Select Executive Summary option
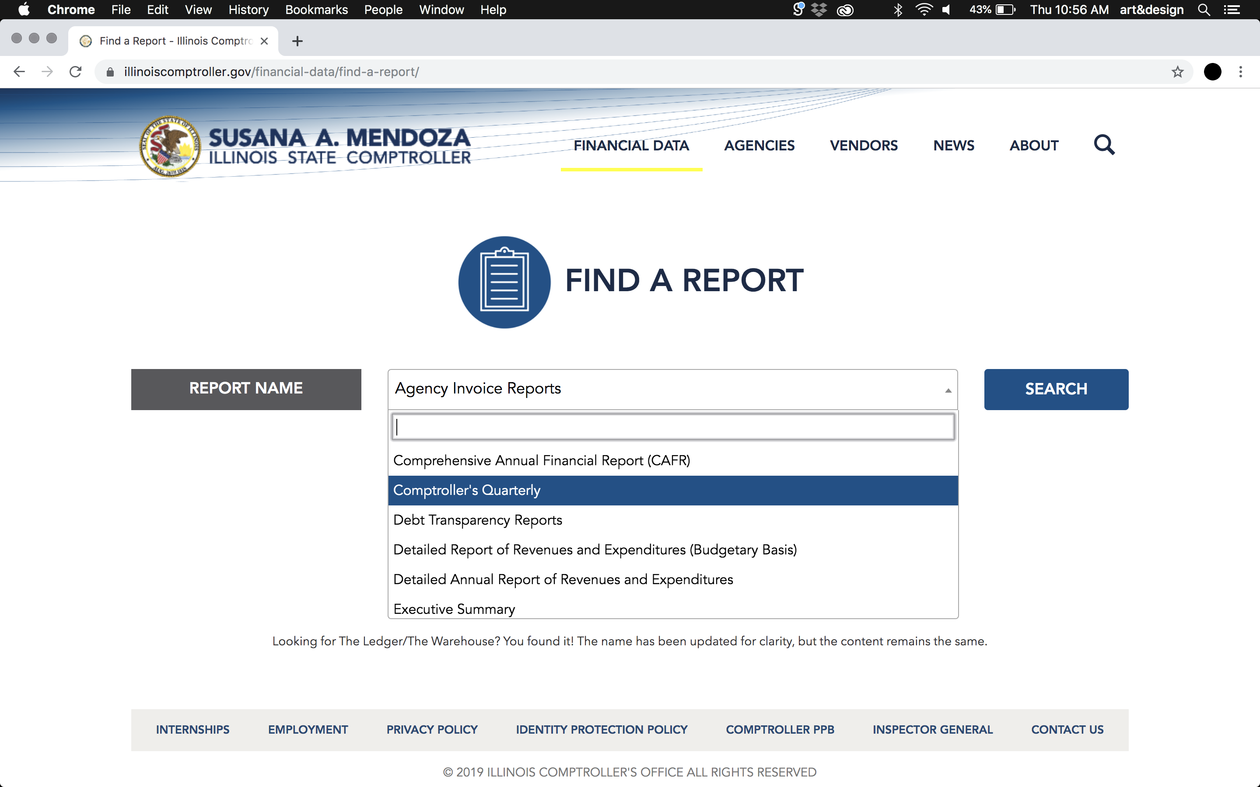This screenshot has height=787, width=1260. (x=673, y=608)
